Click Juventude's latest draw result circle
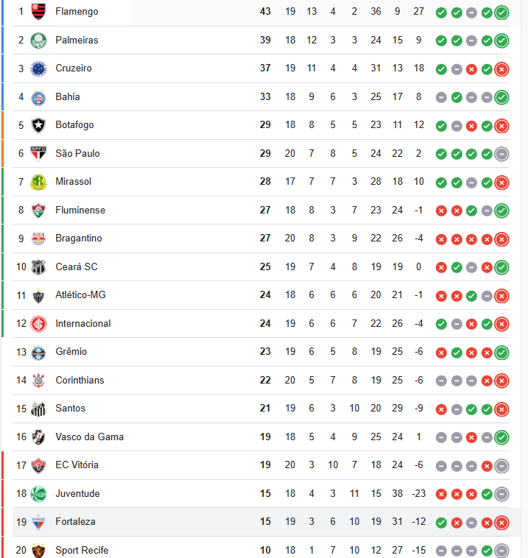The height and width of the screenshot is (558, 528). click(x=501, y=494)
